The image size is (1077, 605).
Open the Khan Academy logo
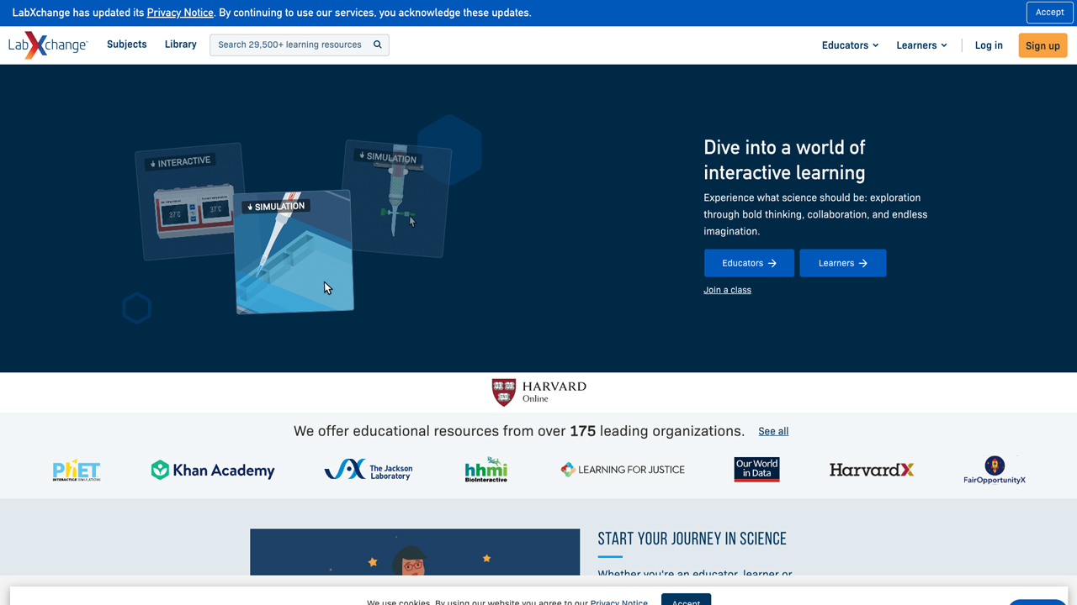(x=213, y=470)
